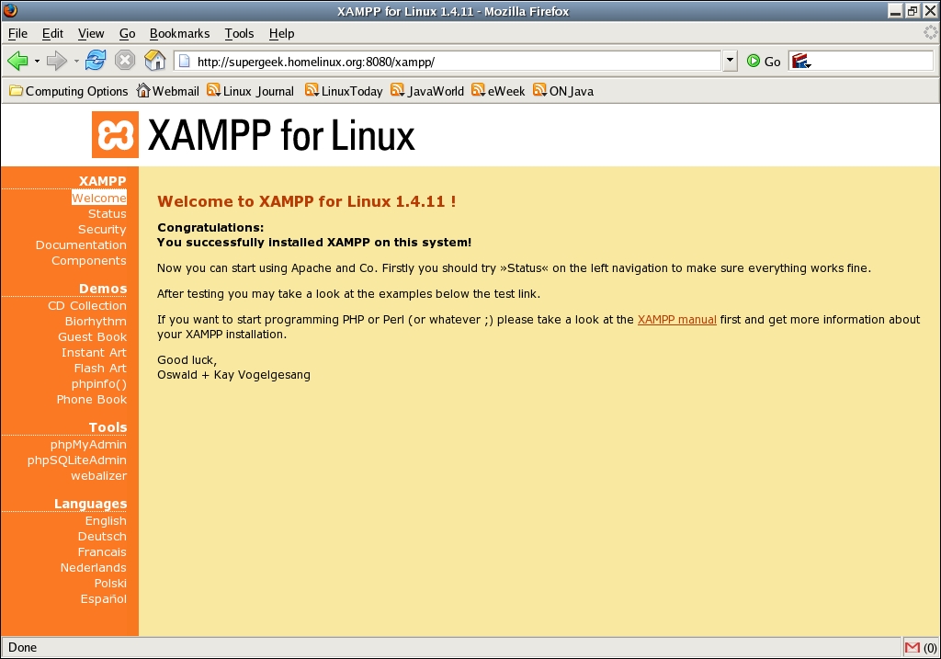Open the Back history dropdown arrow
The width and height of the screenshot is (941, 659).
tap(37, 62)
